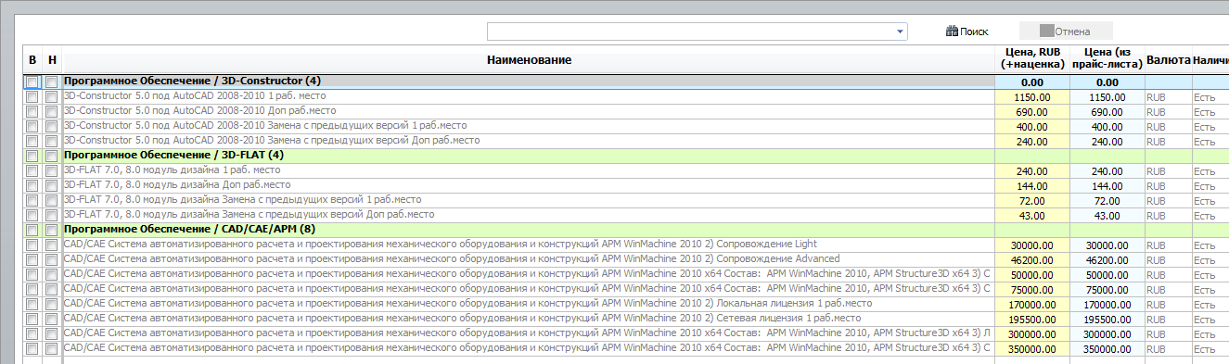The height and width of the screenshot is (364, 1229).
Task: Click the 195500.00 cell in the прайс-листа price column
Action: (x=1107, y=319)
